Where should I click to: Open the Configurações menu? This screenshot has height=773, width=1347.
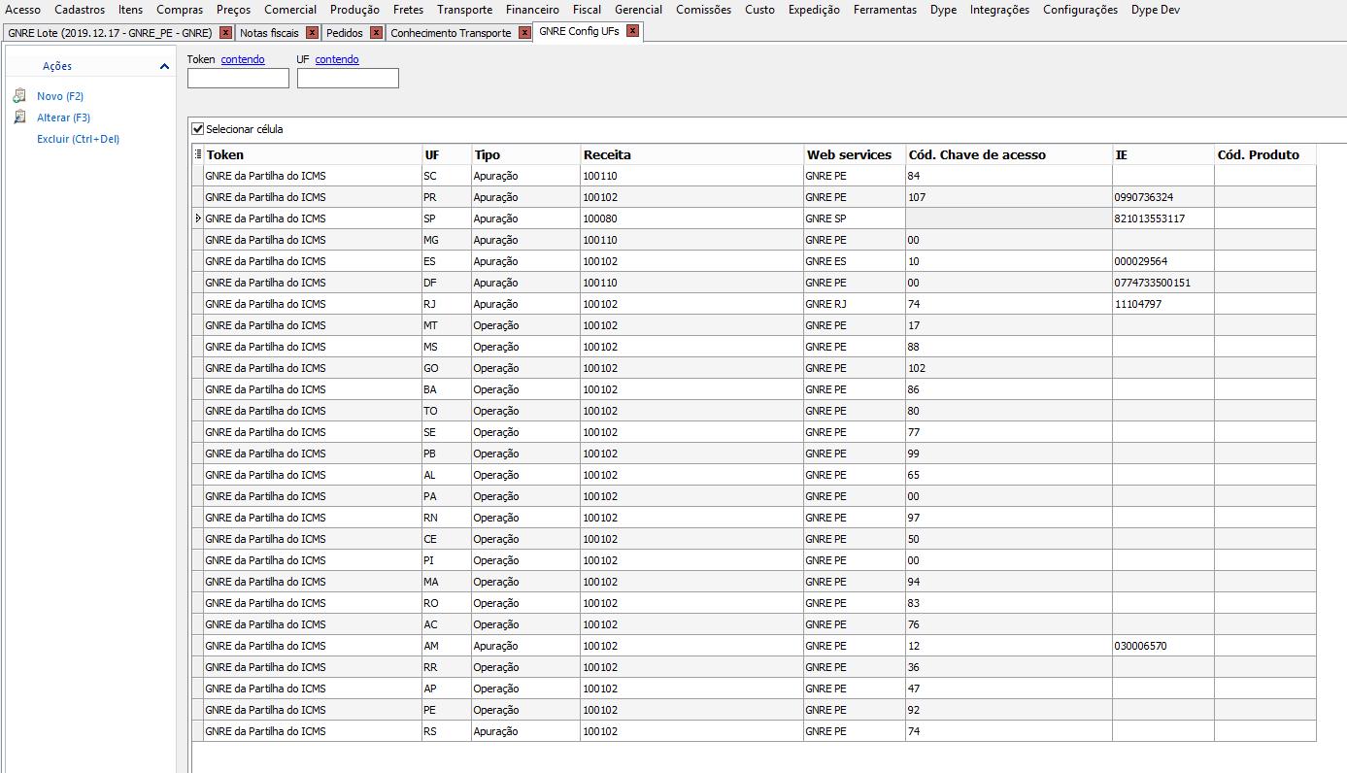point(1080,10)
